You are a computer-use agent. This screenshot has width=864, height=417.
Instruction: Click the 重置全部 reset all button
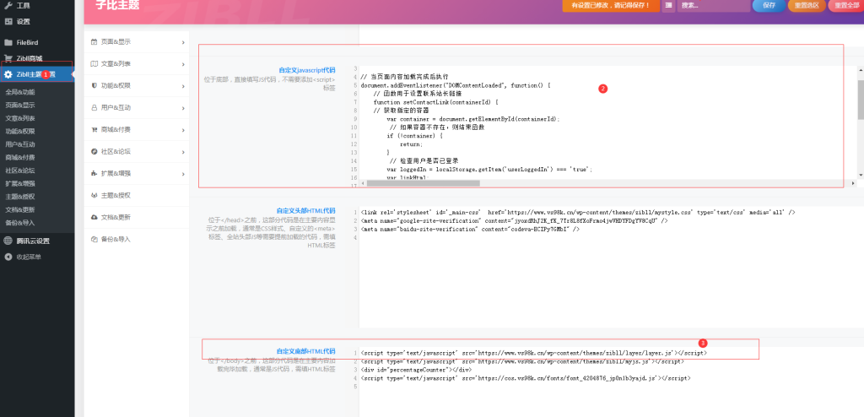coord(845,5)
